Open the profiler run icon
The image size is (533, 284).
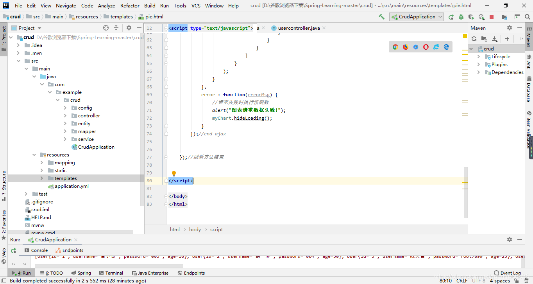tap(481, 17)
